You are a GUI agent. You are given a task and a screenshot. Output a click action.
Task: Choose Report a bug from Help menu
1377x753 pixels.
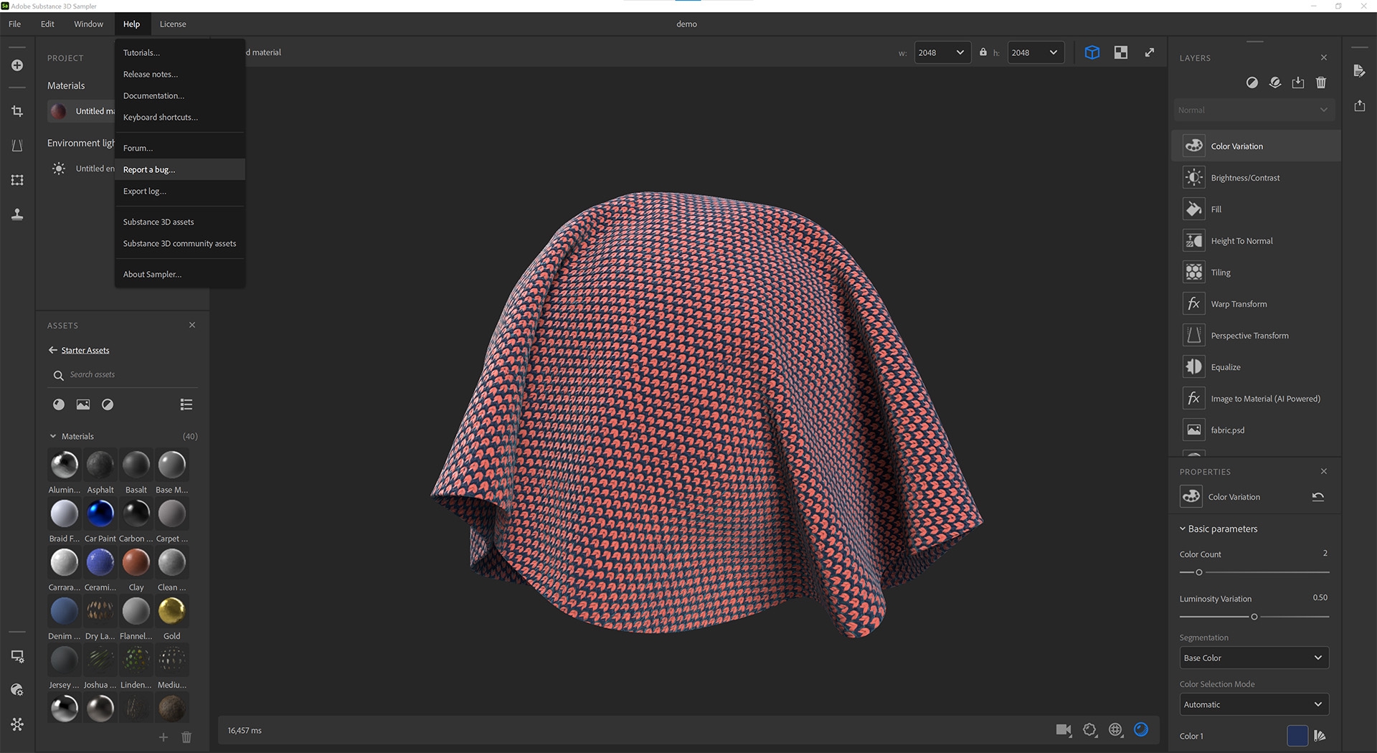click(149, 170)
